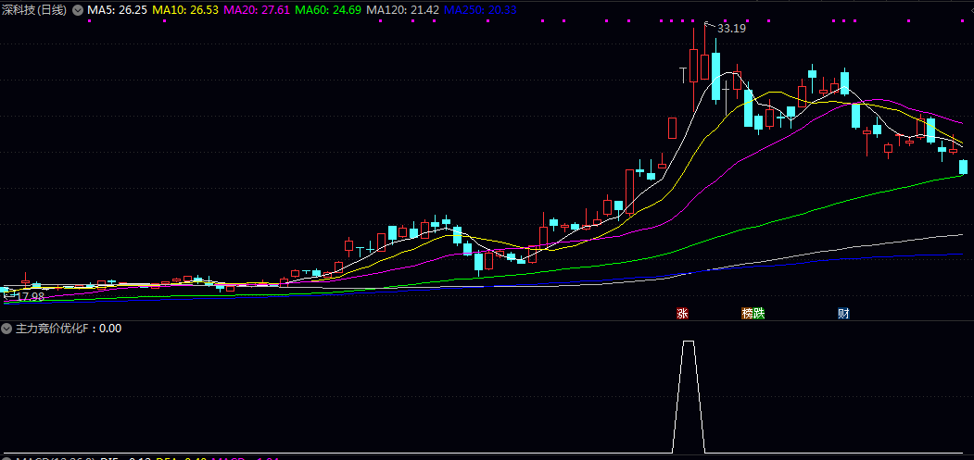Click the red 涨 event marker
This screenshot has height=460, width=974.
click(x=683, y=314)
